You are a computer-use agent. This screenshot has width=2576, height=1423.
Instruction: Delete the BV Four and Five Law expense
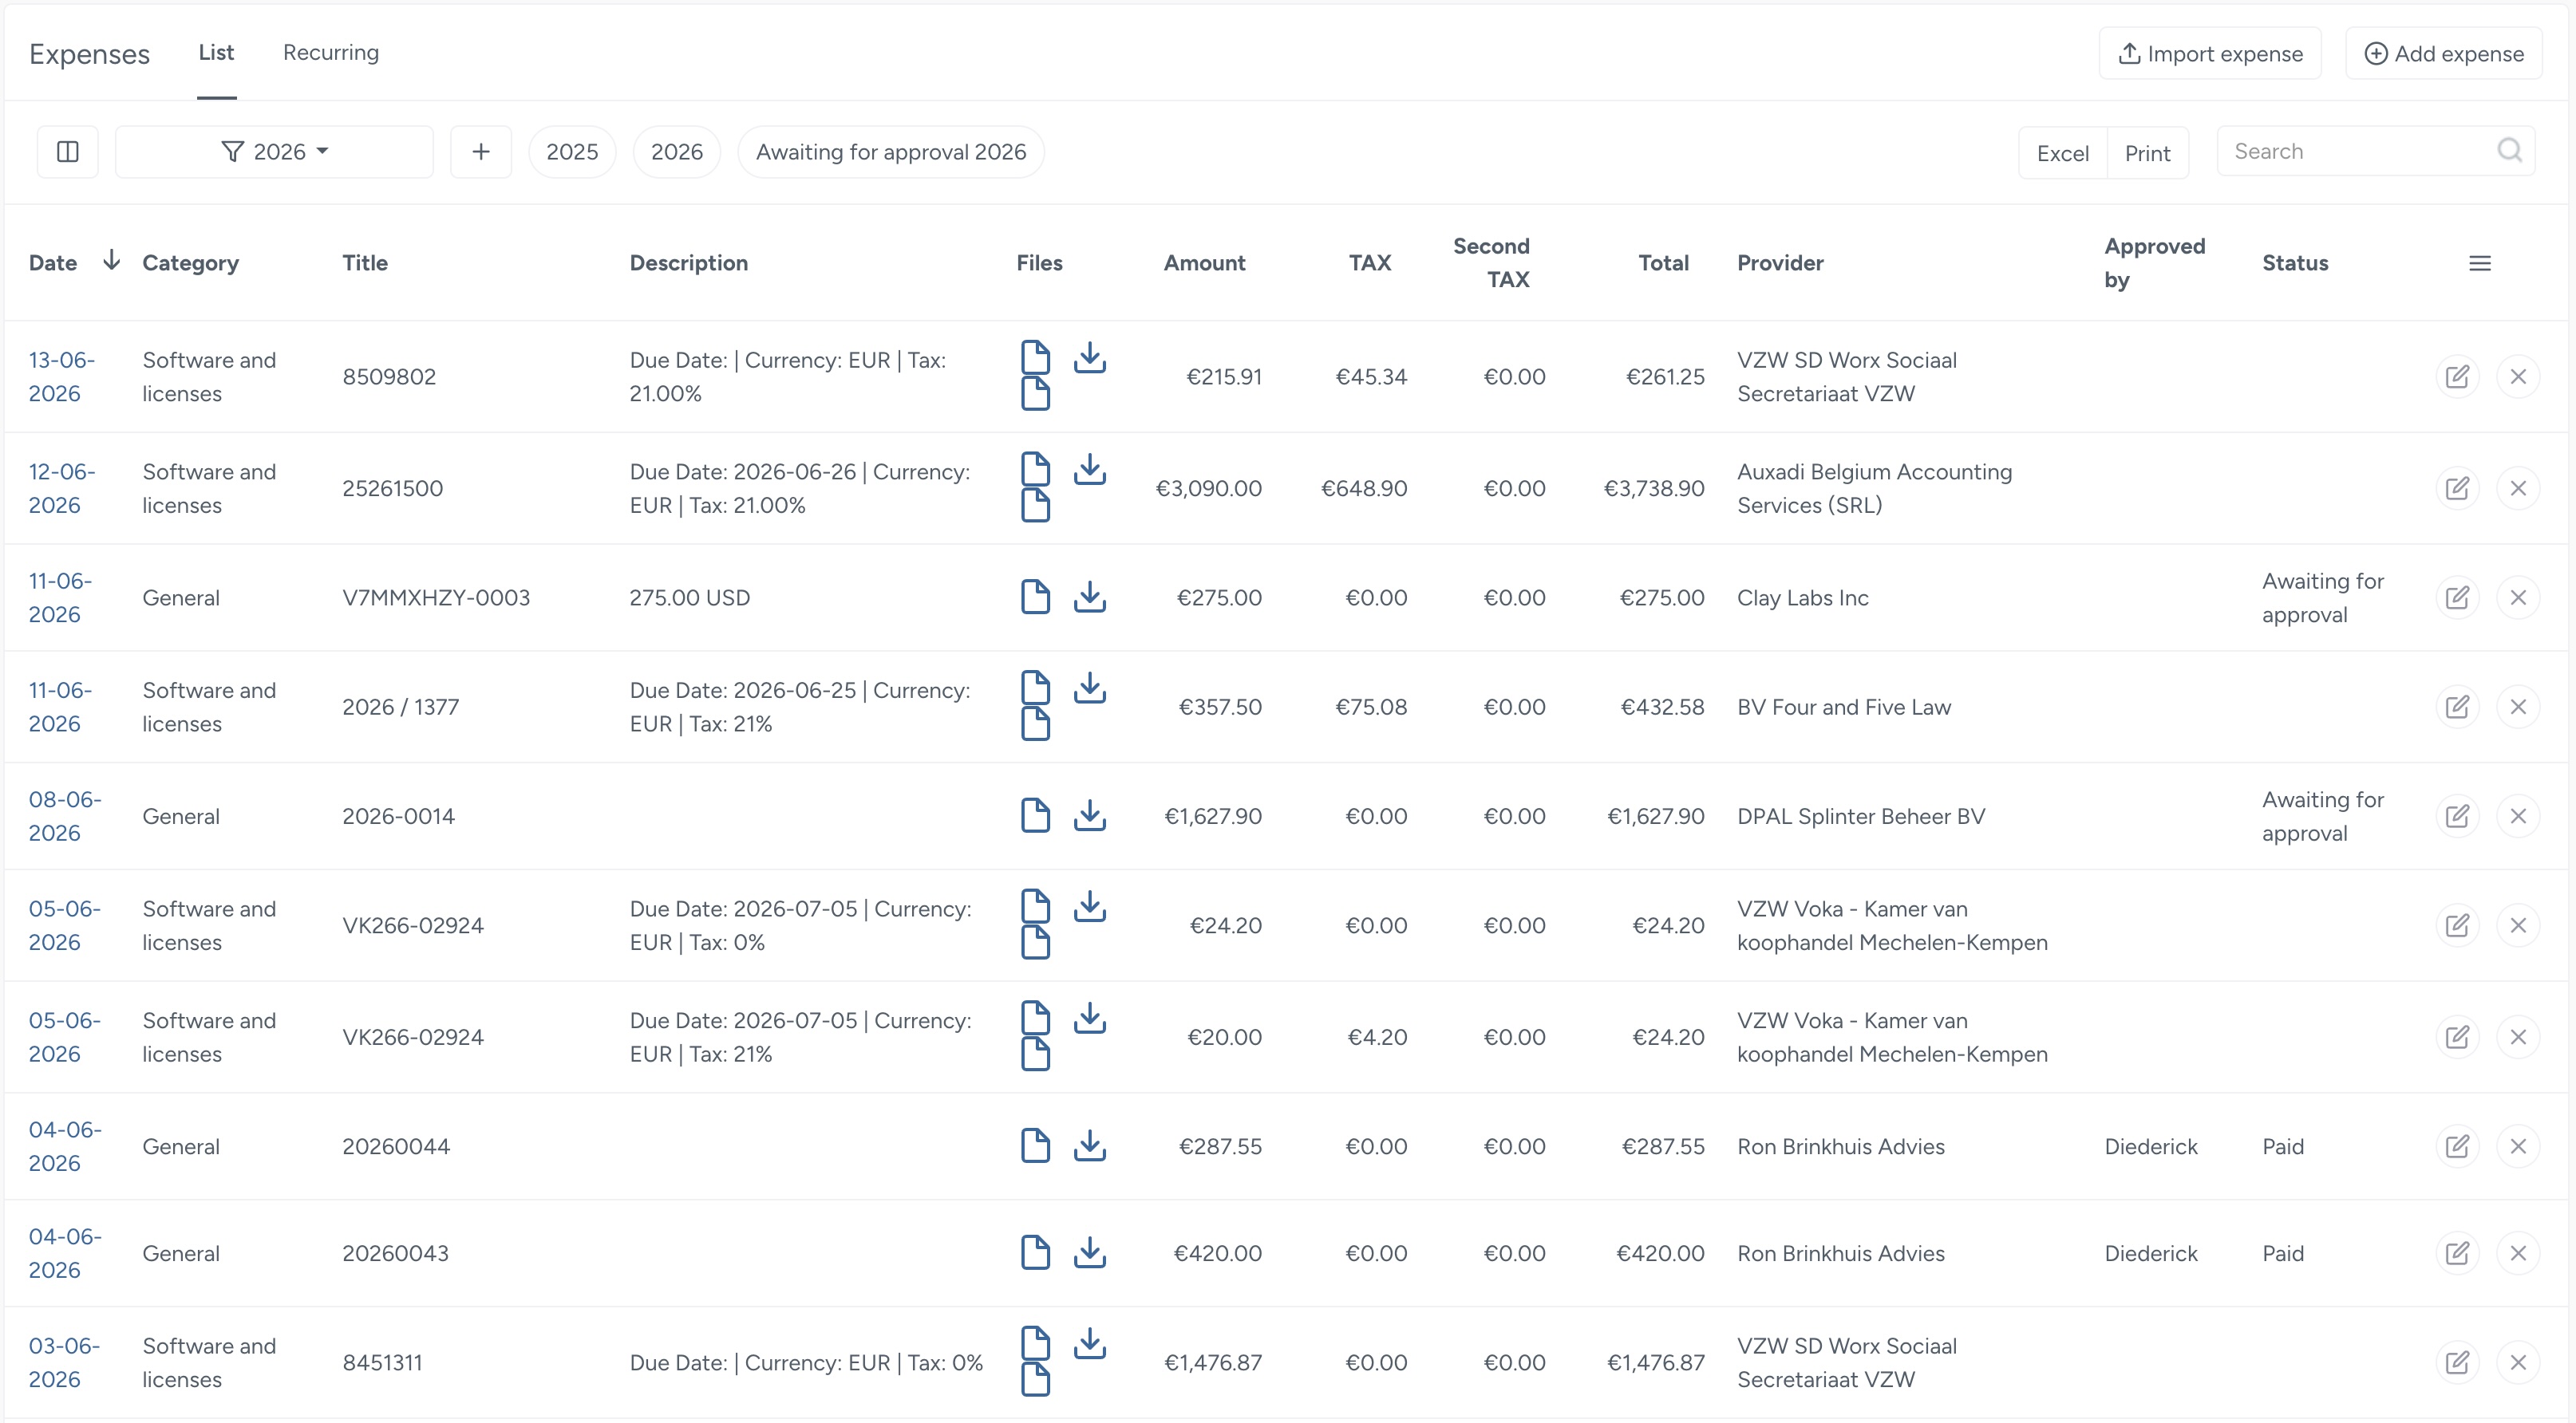[x=2518, y=708]
